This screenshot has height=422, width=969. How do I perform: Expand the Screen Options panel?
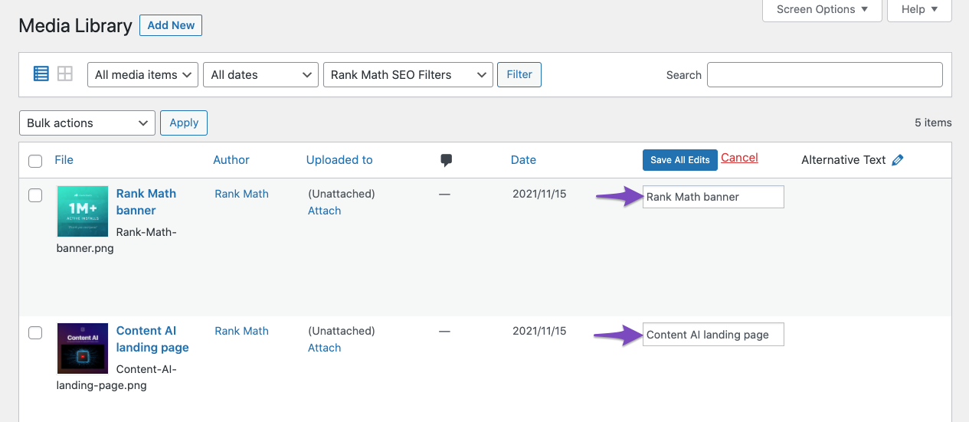[822, 10]
